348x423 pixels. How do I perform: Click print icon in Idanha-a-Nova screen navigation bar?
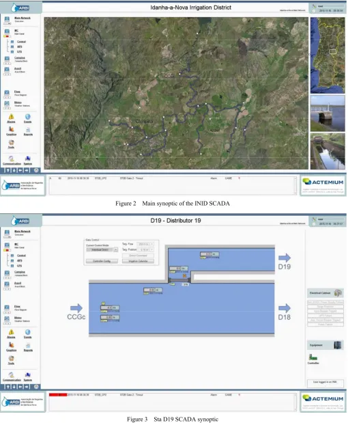tap(36, 170)
